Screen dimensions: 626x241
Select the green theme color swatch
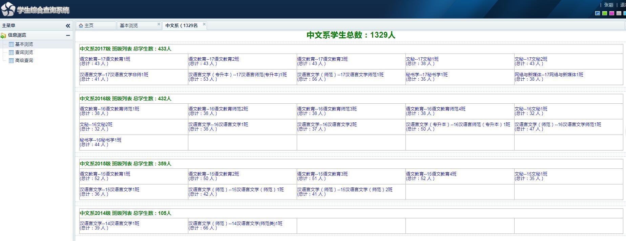tap(605, 13)
